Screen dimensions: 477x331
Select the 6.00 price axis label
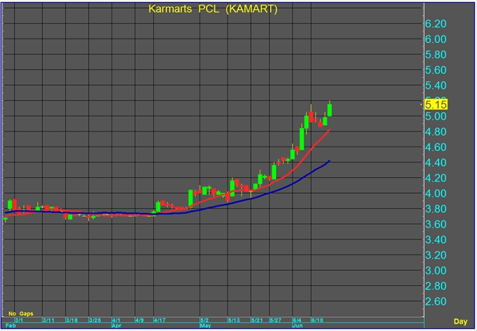[436, 39]
